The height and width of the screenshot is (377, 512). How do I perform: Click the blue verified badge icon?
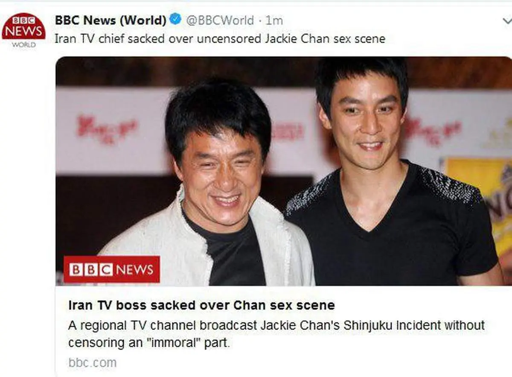click(x=176, y=19)
